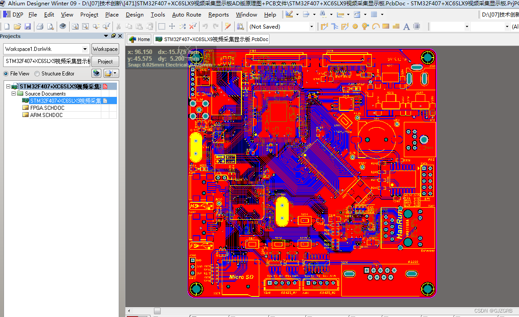Collapse the Source Documents folder

tap(13, 94)
